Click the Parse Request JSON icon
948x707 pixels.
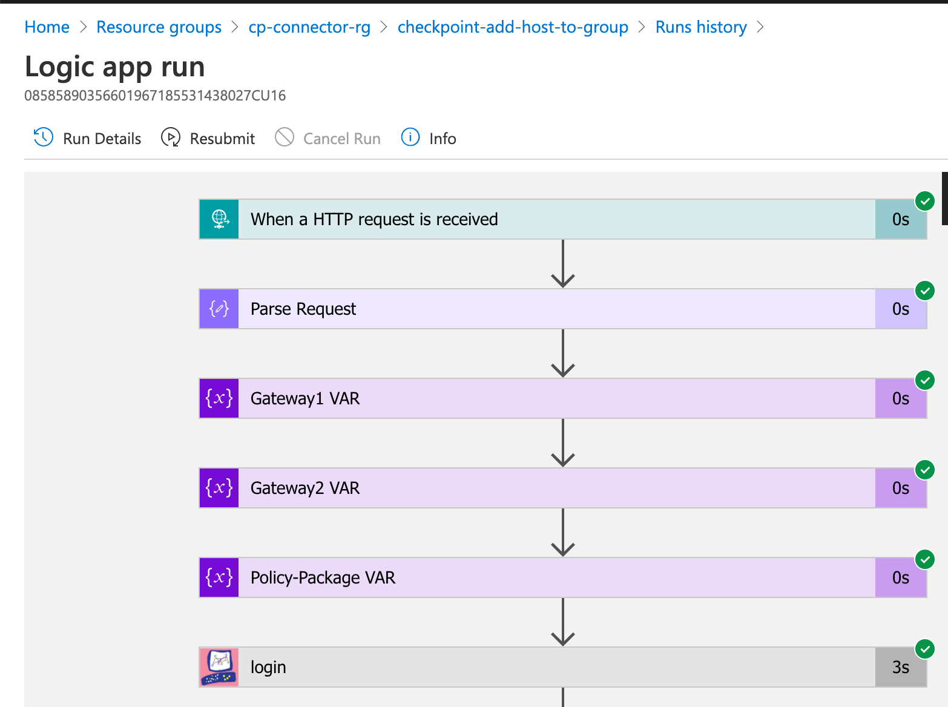click(x=219, y=309)
